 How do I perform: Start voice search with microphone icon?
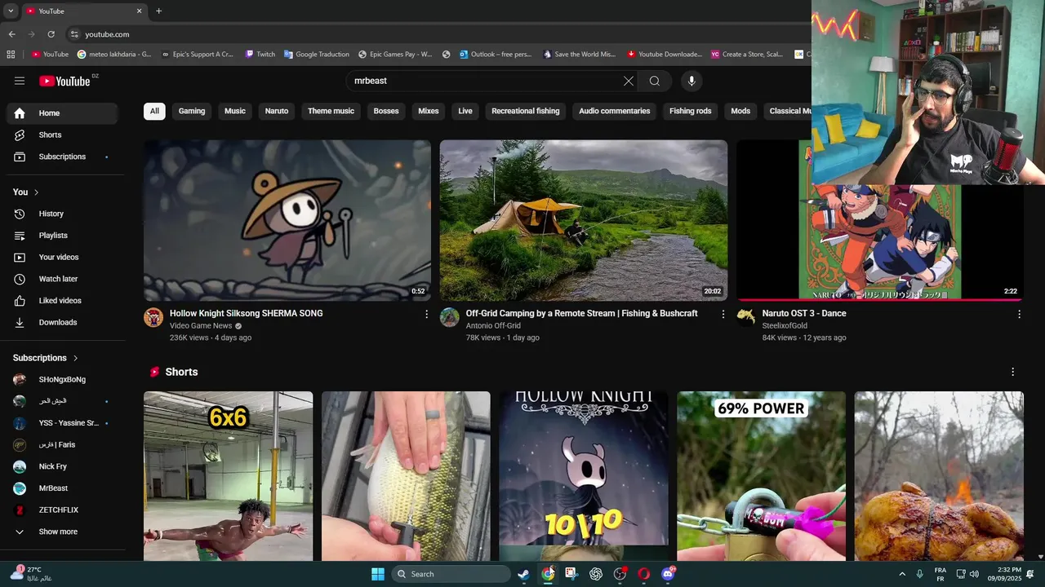click(691, 81)
